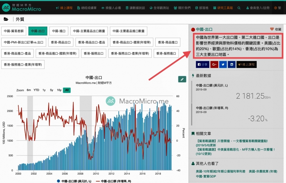The image size is (286, 183).
Task: Click the 外貿 category heading
Action: (20, 19)
